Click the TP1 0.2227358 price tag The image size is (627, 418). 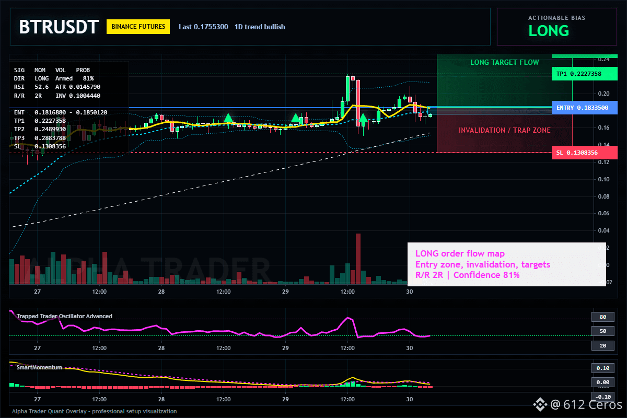point(585,74)
